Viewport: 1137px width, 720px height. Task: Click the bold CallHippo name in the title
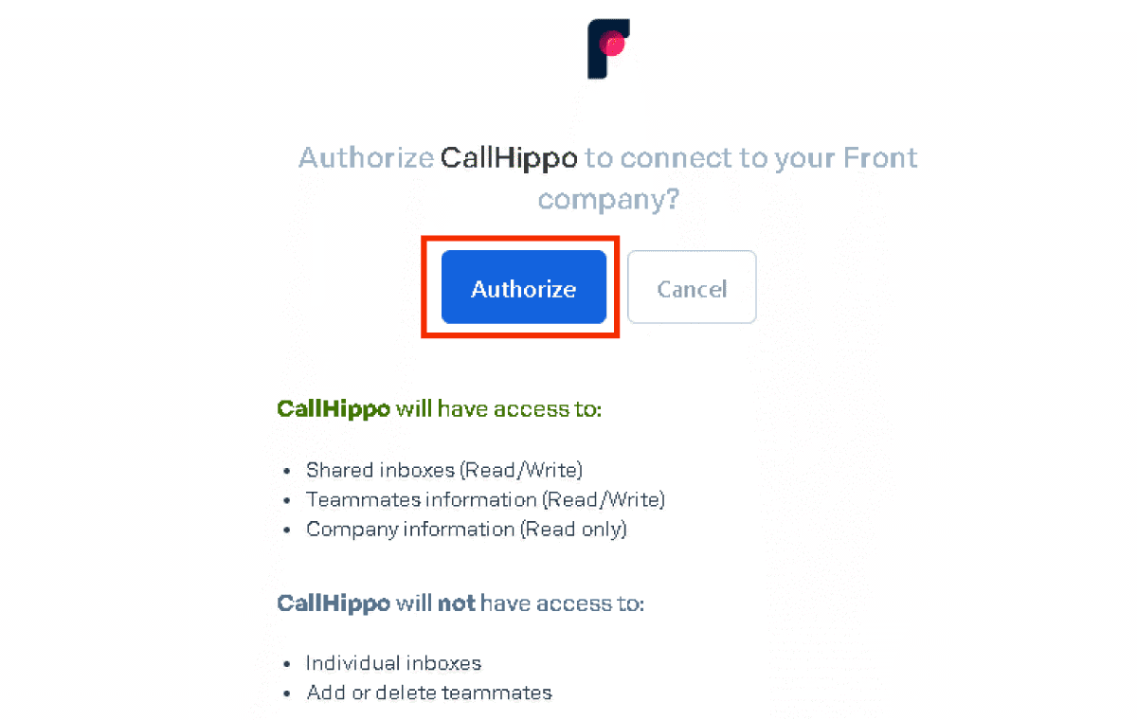coord(509,157)
